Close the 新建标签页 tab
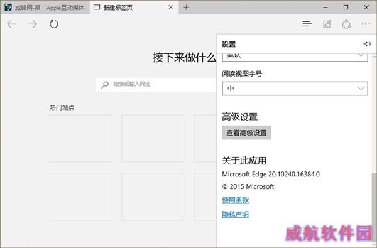Screen dimensions: 377x248 tap(171, 8)
